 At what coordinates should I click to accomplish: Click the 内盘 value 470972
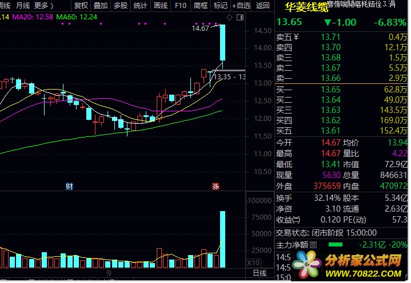click(x=394, y=185)
